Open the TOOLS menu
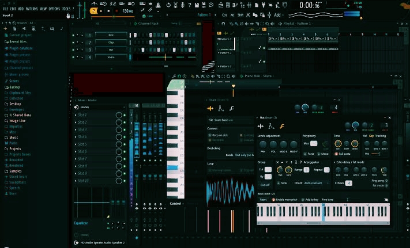 point(66,9)
